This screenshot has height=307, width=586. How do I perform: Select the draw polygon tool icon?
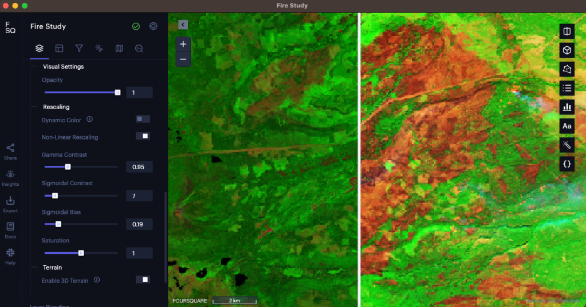point(567,69)
